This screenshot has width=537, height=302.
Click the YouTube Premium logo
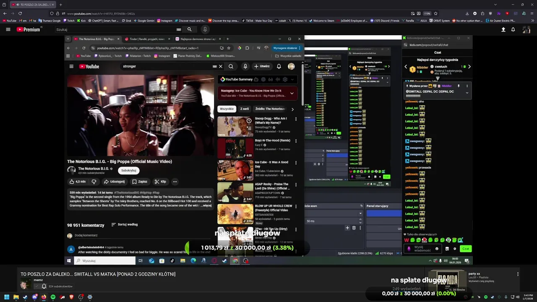[x=29, y=29]
